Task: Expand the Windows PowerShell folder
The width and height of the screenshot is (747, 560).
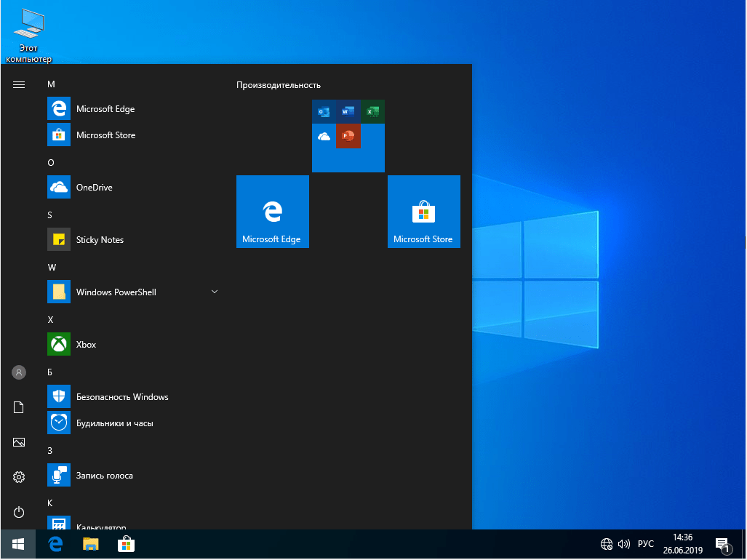Action: tap(214, 292)
